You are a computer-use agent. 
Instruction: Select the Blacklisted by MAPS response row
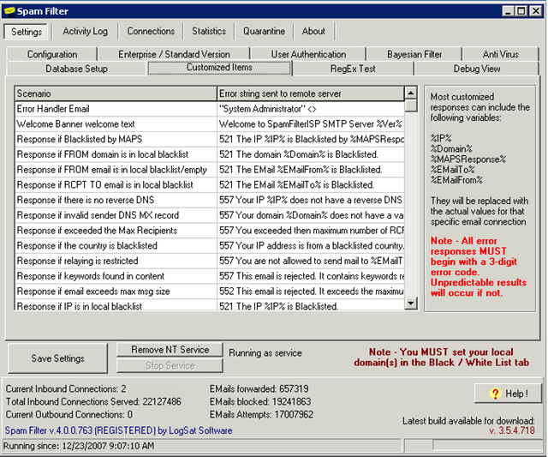(116, 139)
